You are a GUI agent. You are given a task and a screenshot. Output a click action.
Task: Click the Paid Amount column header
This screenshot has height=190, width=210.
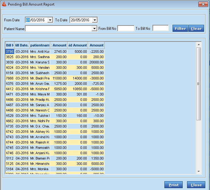pos(77,45)
